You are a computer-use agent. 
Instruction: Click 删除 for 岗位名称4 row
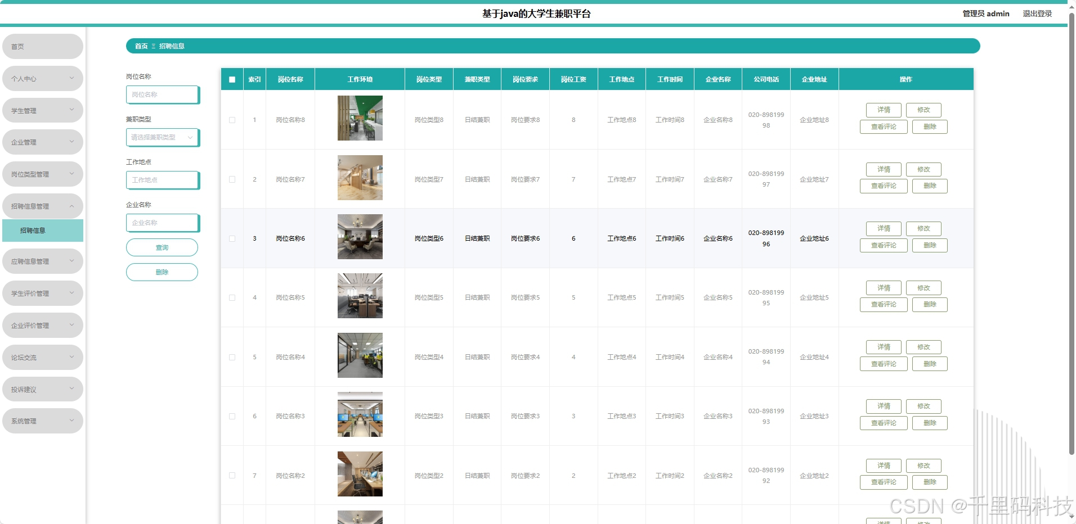click(x=930, y=364)
